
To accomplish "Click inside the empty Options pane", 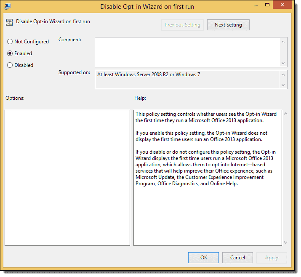I will (67, 178).
